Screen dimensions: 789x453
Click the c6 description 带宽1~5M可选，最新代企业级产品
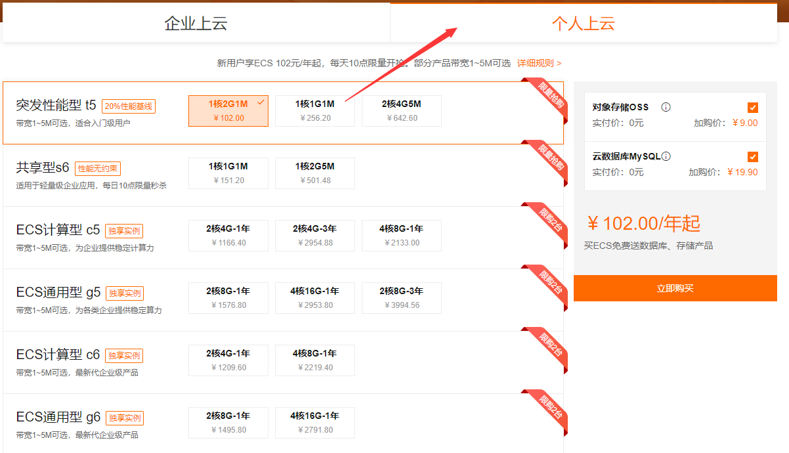pos(77,372)
